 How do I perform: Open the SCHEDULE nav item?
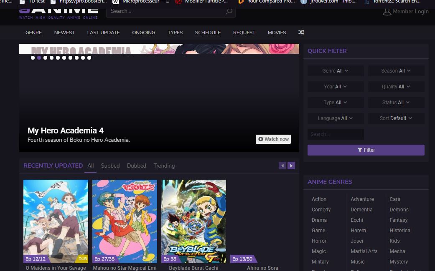click(x=208, y=33)
